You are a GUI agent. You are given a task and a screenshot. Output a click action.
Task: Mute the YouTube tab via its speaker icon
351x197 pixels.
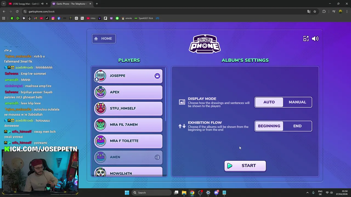pyautogui.click(x=42, y=4)
